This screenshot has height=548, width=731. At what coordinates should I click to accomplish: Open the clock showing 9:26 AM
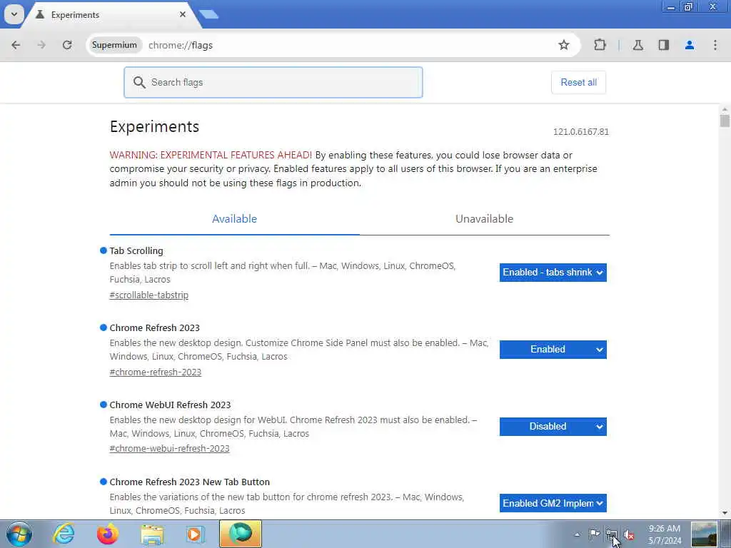[665, 534]
